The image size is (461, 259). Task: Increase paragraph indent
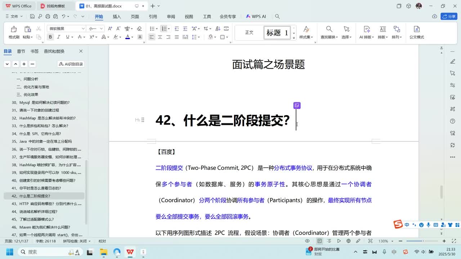(x=185, y=29)
